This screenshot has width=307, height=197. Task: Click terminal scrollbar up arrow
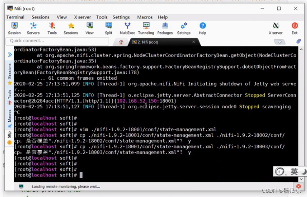(301, 49)
